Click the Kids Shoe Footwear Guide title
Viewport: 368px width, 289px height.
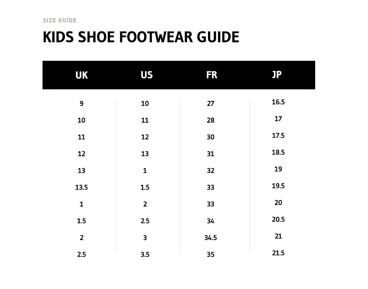[141, 37]
